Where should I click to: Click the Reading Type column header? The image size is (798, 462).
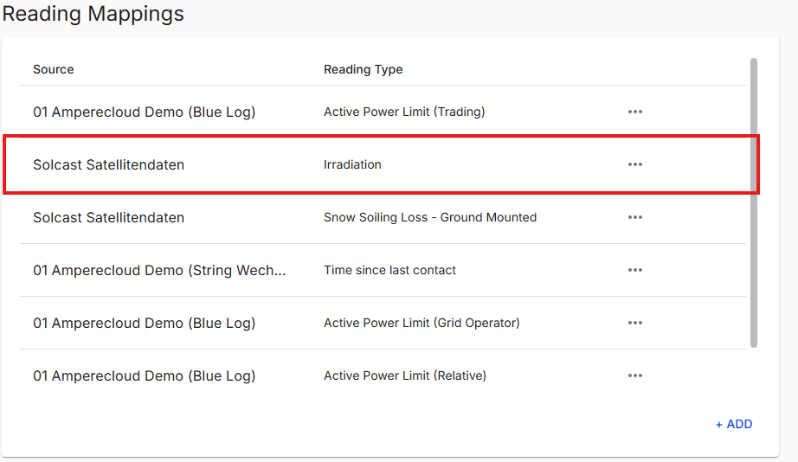pyautogui.click(x=363, y=69)
